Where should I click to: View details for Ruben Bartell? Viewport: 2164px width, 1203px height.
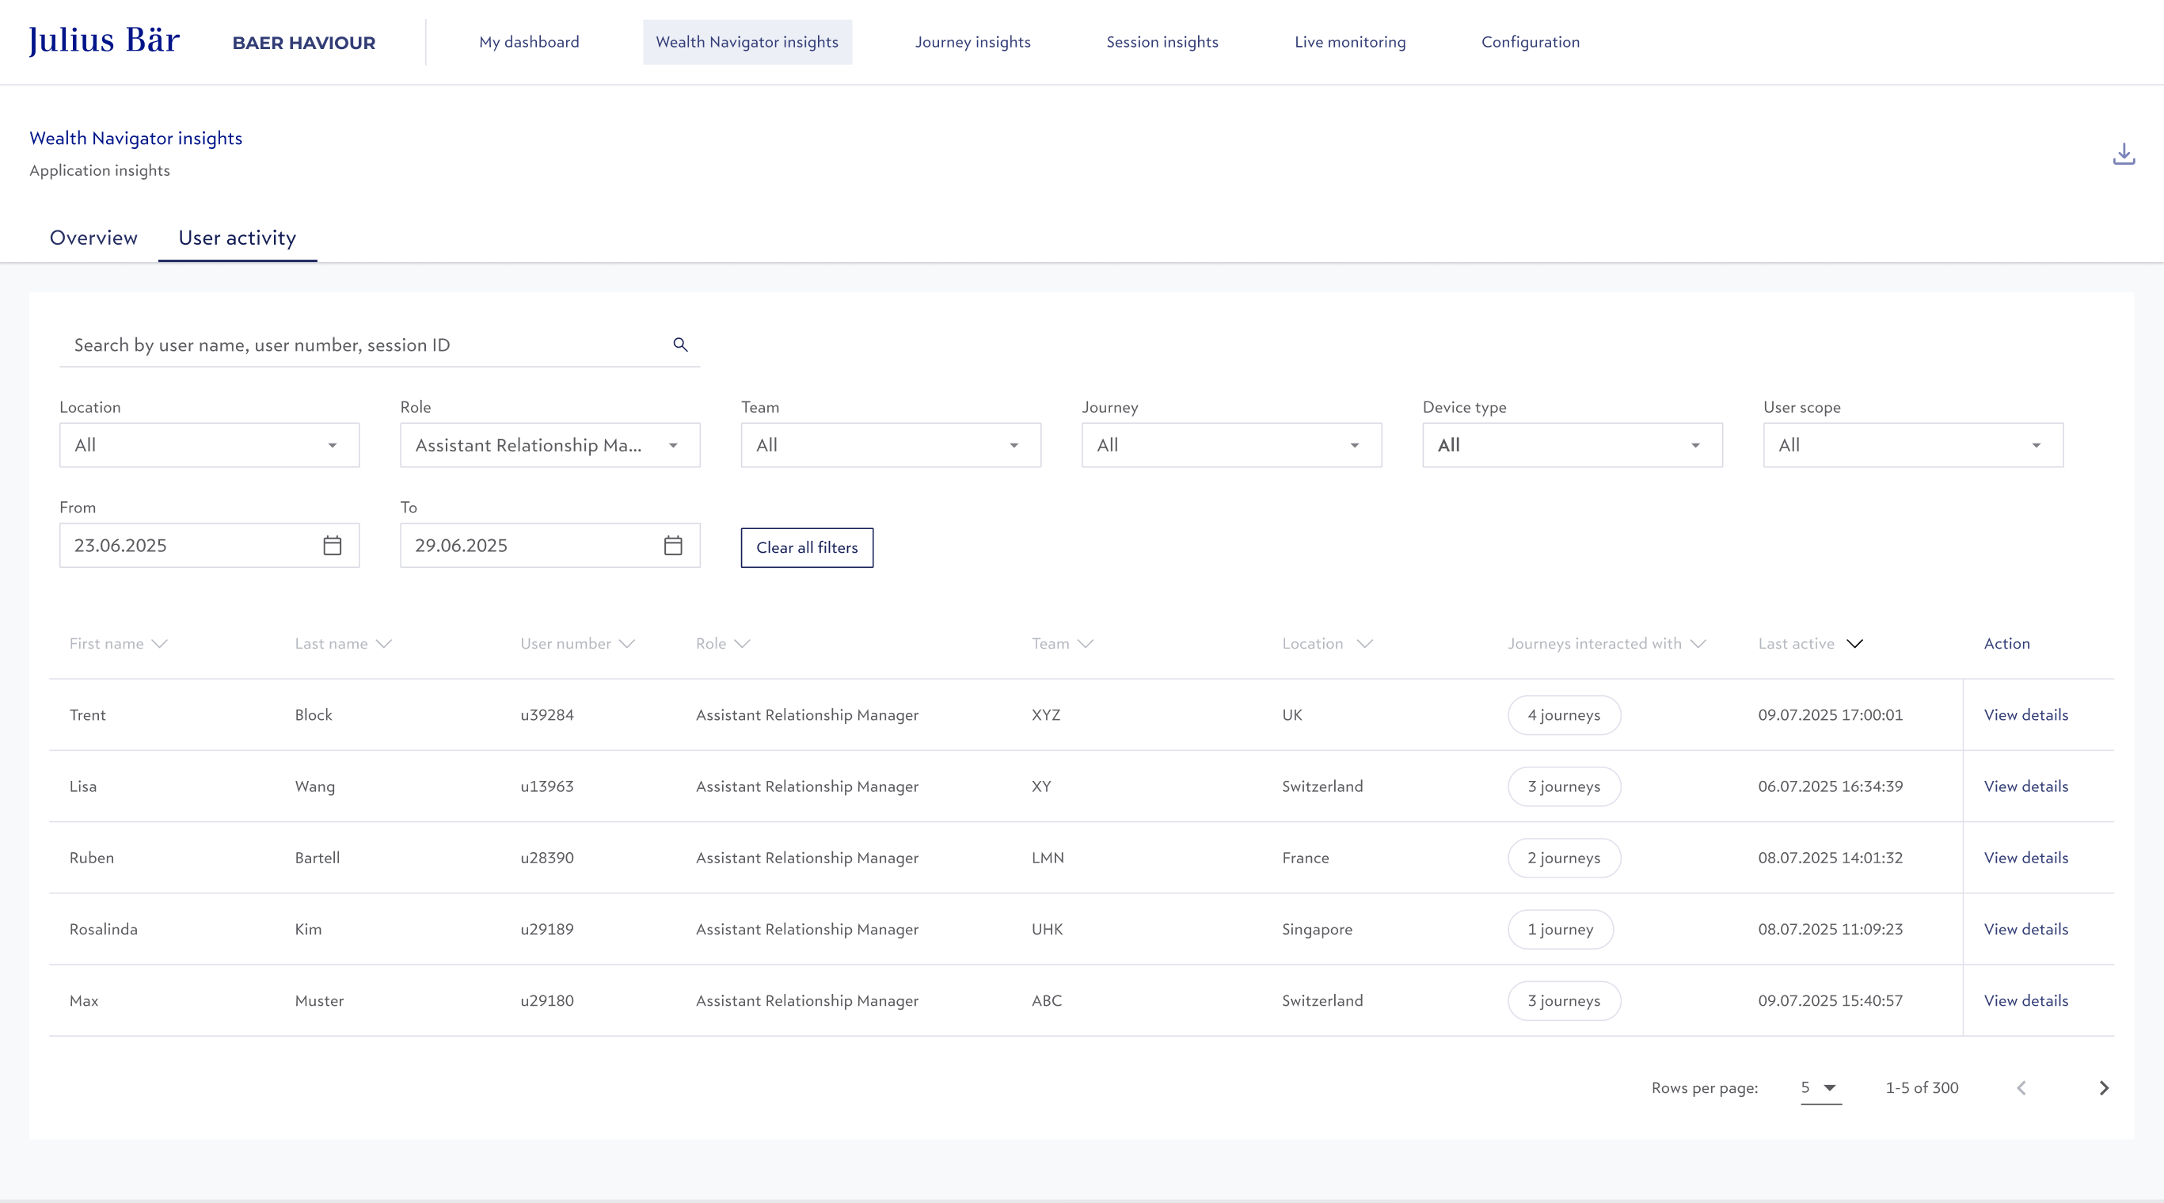2025,858
